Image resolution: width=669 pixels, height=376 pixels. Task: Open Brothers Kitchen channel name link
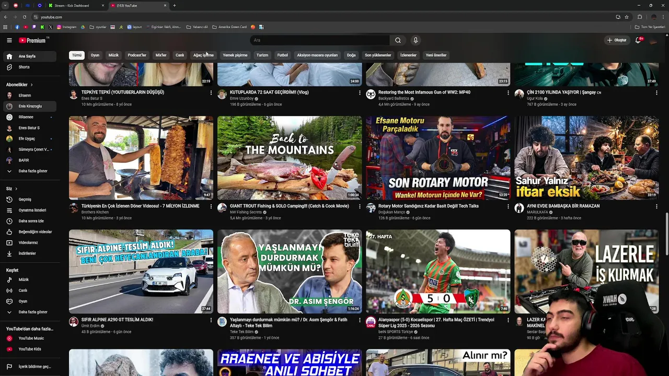[x=95, y=212]
